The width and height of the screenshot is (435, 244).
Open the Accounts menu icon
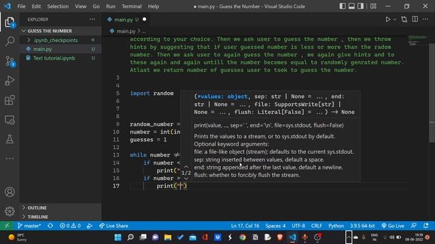10,192
